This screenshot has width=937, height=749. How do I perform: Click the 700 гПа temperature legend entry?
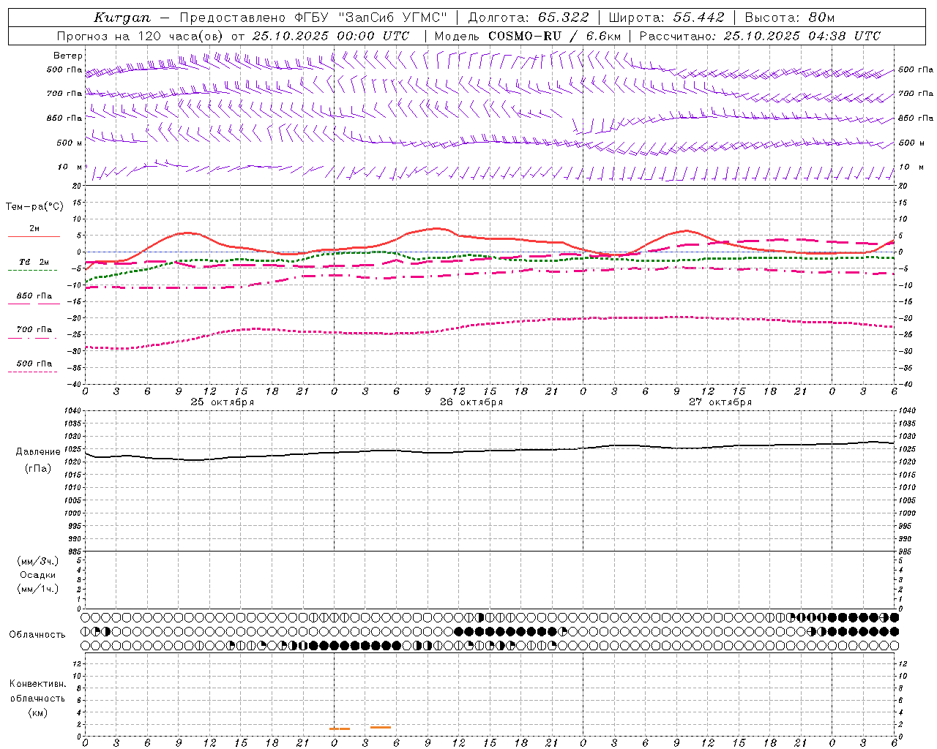34,330
